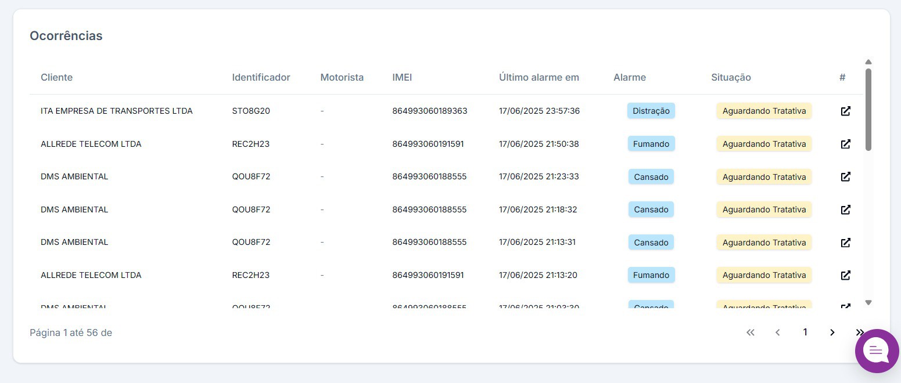
Task: Click Aguardando Tratativa badge for ITA EMPRESA row
Action: click(x=763, y=111)
